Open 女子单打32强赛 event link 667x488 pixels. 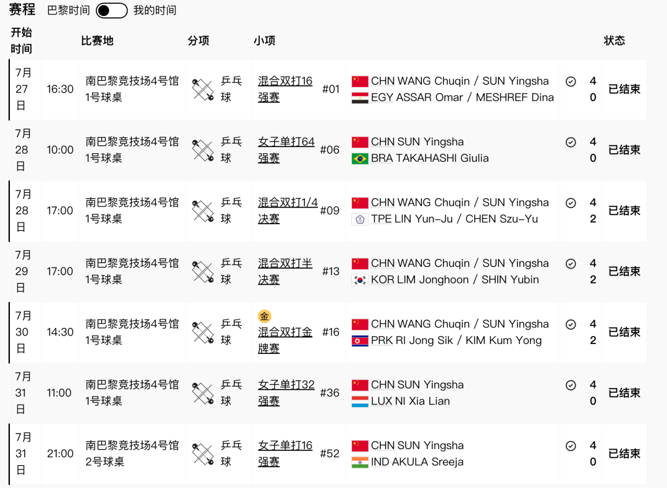click(287, 393)
